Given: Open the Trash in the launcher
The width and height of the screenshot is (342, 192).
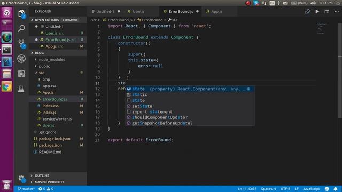Looking at the screenshot, I should [7, 185].
